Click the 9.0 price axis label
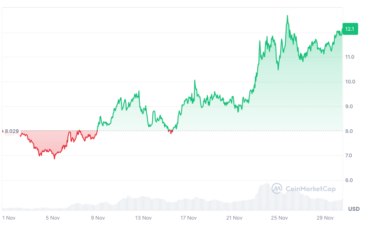 (x=349, y=107)
